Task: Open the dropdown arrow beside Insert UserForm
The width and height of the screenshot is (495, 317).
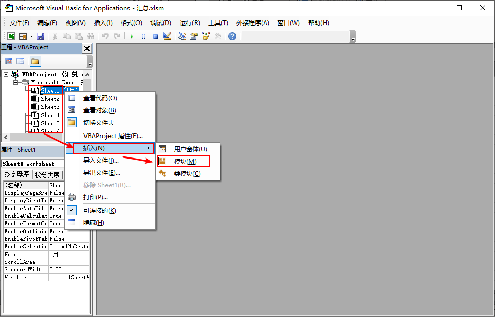Action: click(x=31, y=37)
